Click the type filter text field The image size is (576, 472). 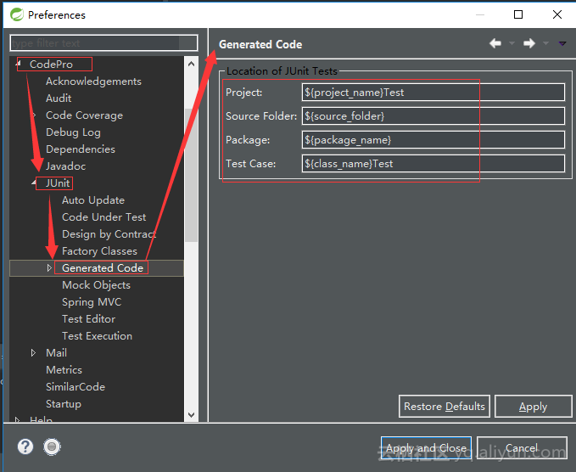[103, 43]
